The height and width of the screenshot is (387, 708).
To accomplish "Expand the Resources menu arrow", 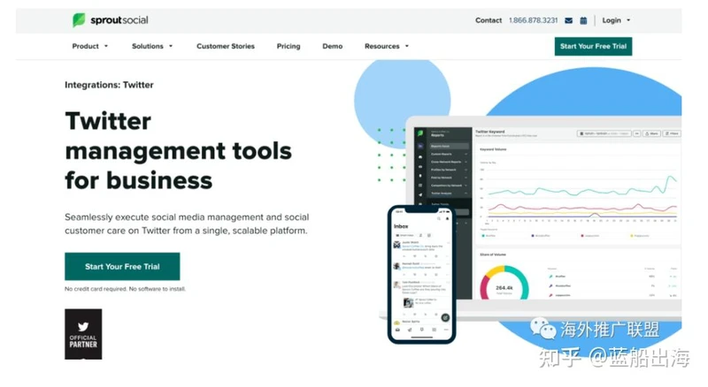I will tap(407, 46).
